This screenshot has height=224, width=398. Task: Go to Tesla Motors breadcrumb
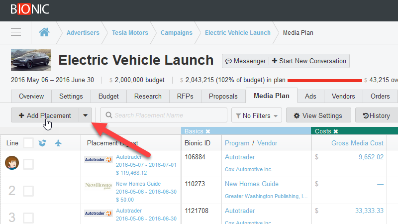pos(130,33)
